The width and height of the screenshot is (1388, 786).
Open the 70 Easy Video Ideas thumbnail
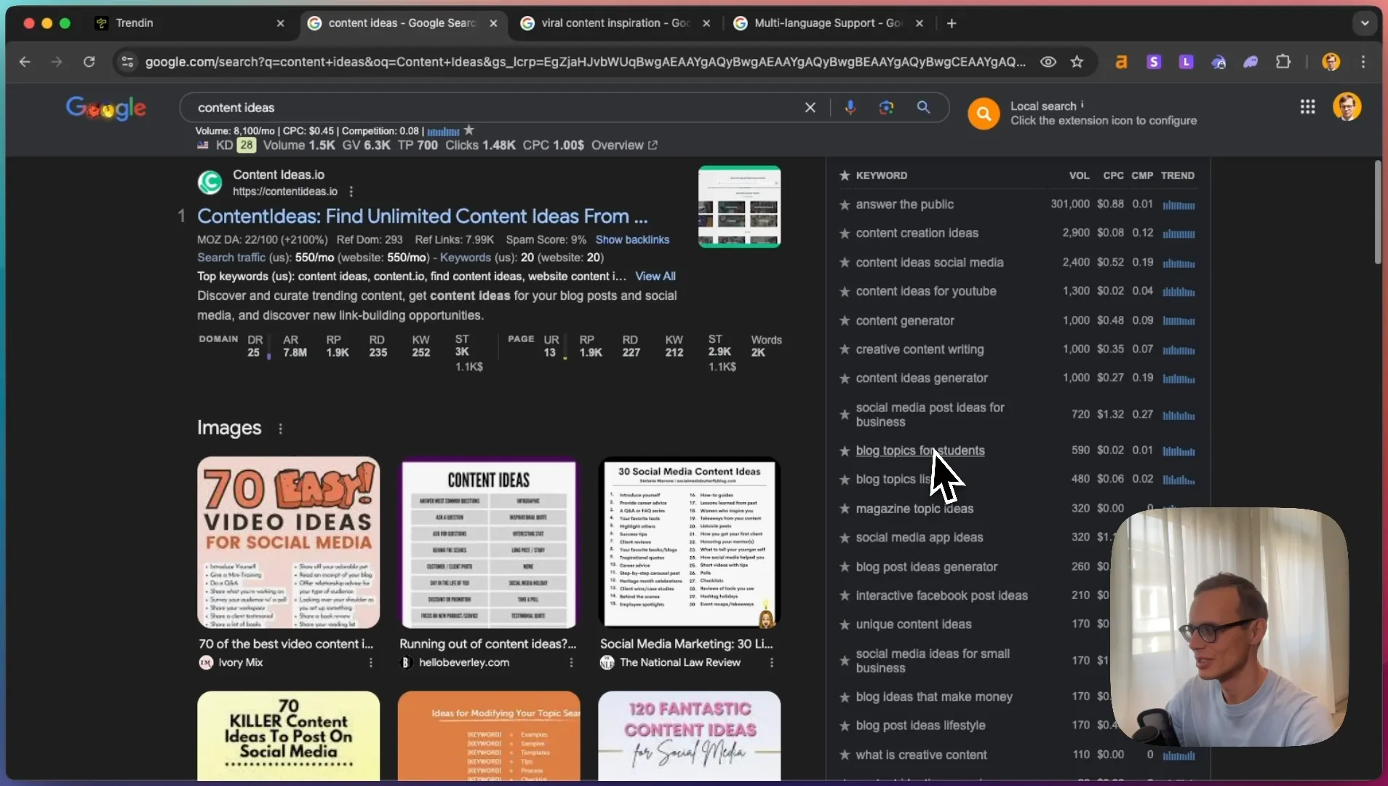click(x=288, y=542)
